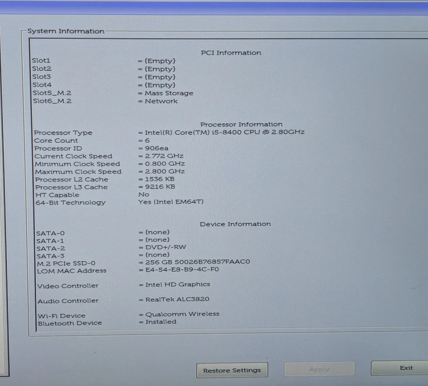Select the Slot1 PCI entry

pyautogui.click(x=103, y=60)
